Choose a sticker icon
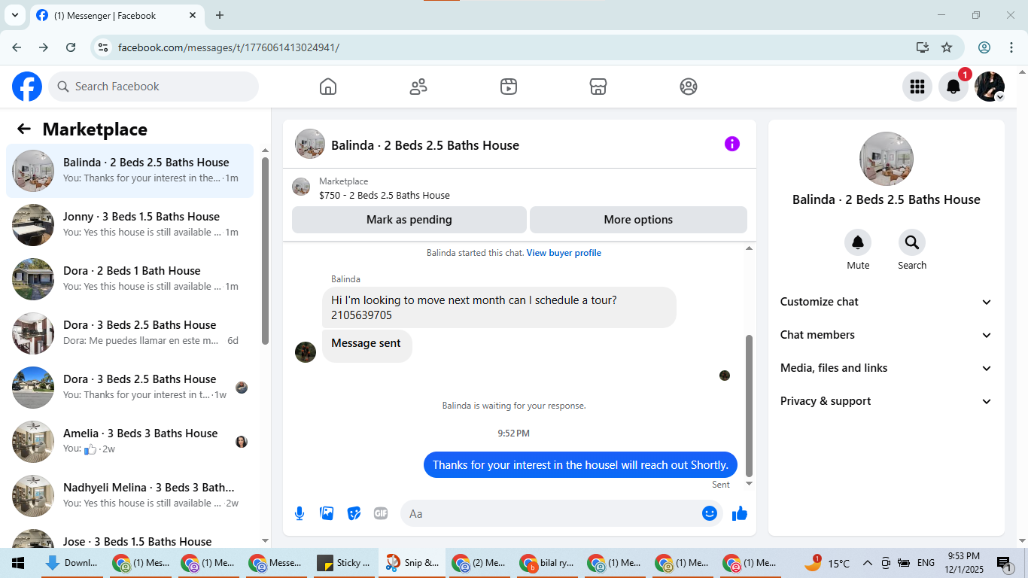This screenshot has width=1028, height=578. coord(354,513)
